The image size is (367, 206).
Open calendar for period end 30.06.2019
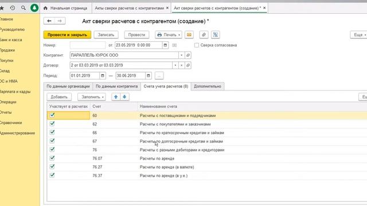149,76
